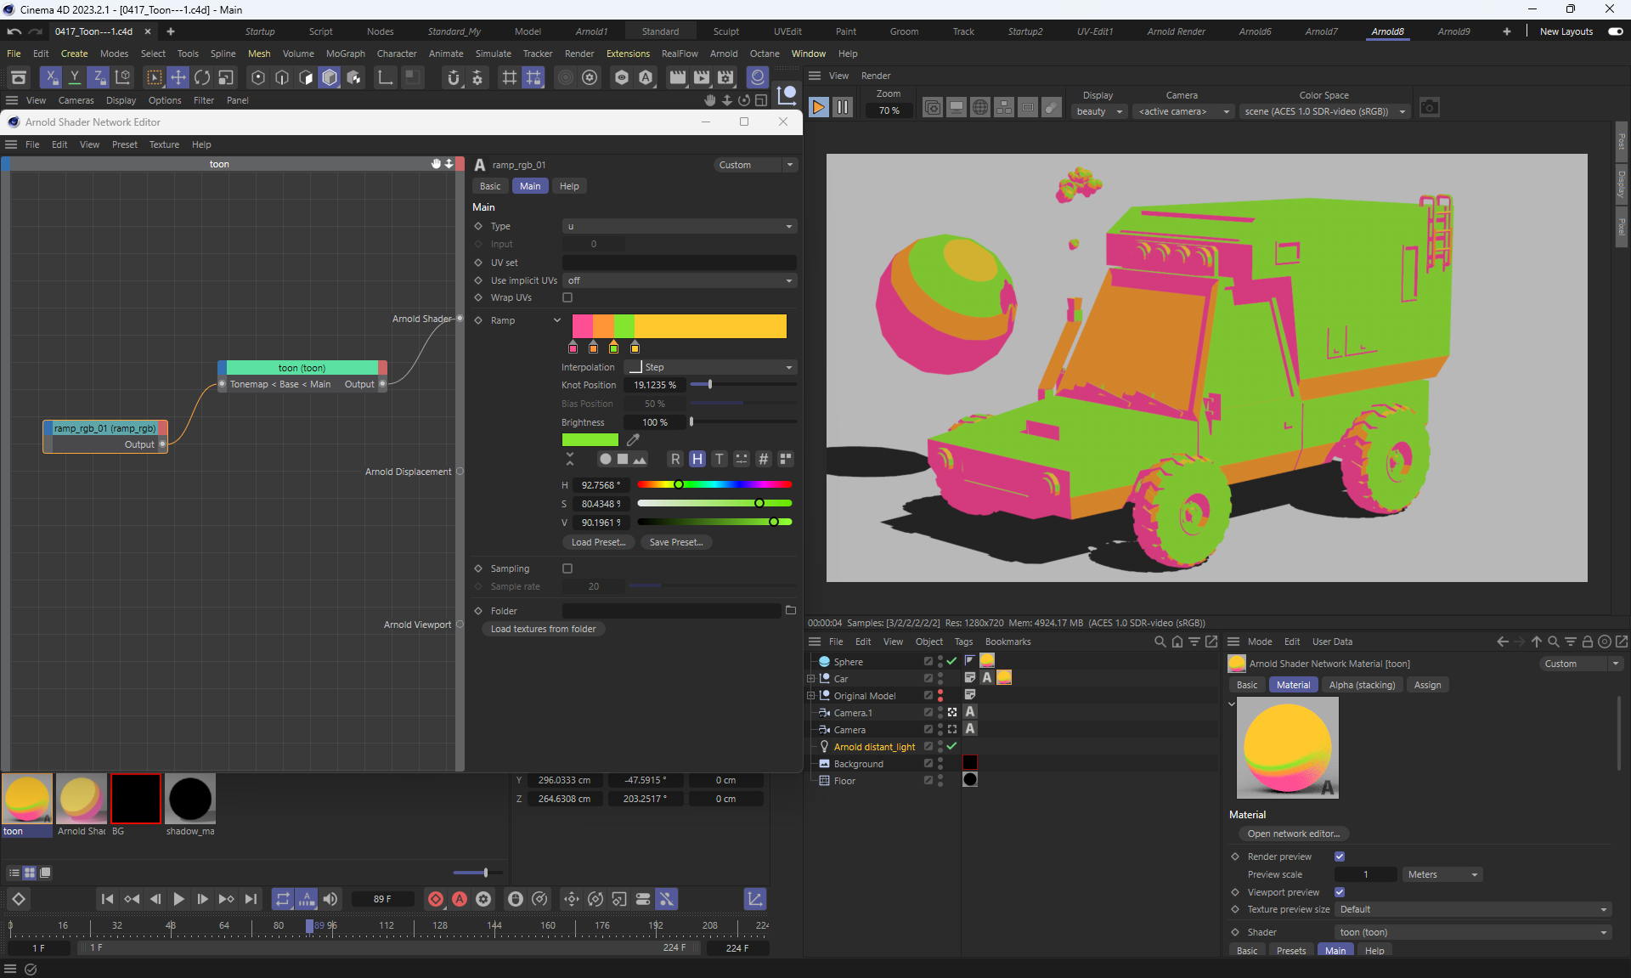
Task: Enable the Wrap UVs checkbox
Action: 567,297
